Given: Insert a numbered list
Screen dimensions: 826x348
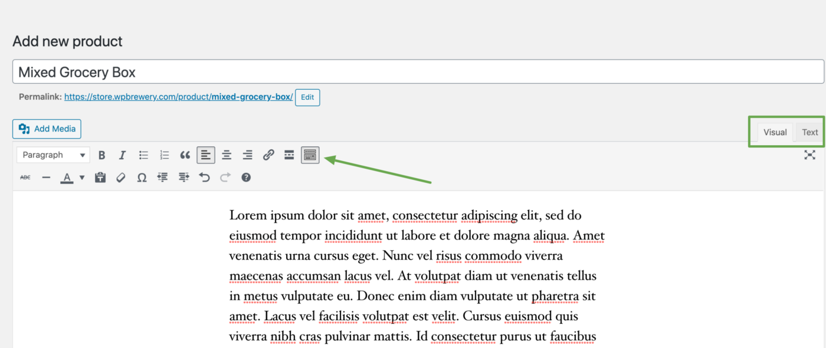Looking at the screenshot, I should 165,155.
